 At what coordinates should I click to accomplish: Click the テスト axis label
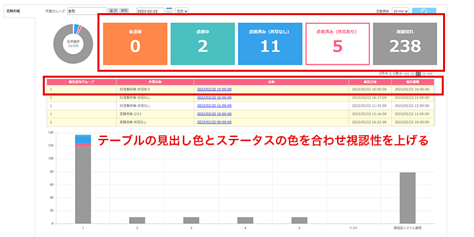354,227
